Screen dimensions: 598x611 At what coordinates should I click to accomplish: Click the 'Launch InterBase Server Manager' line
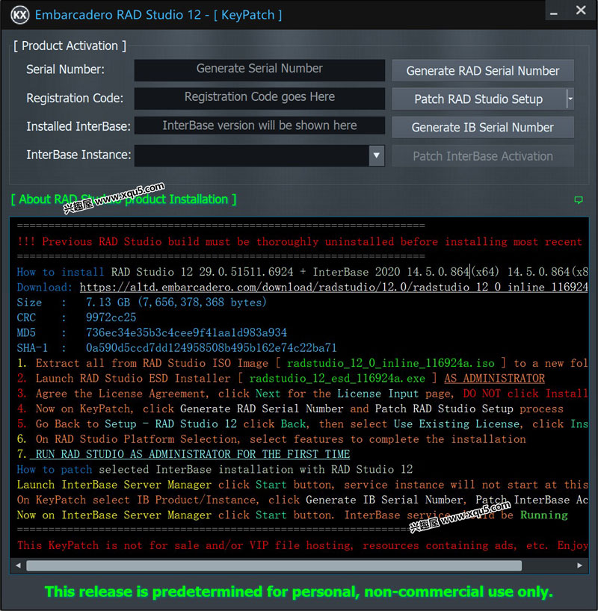click(x=302, y=485)
